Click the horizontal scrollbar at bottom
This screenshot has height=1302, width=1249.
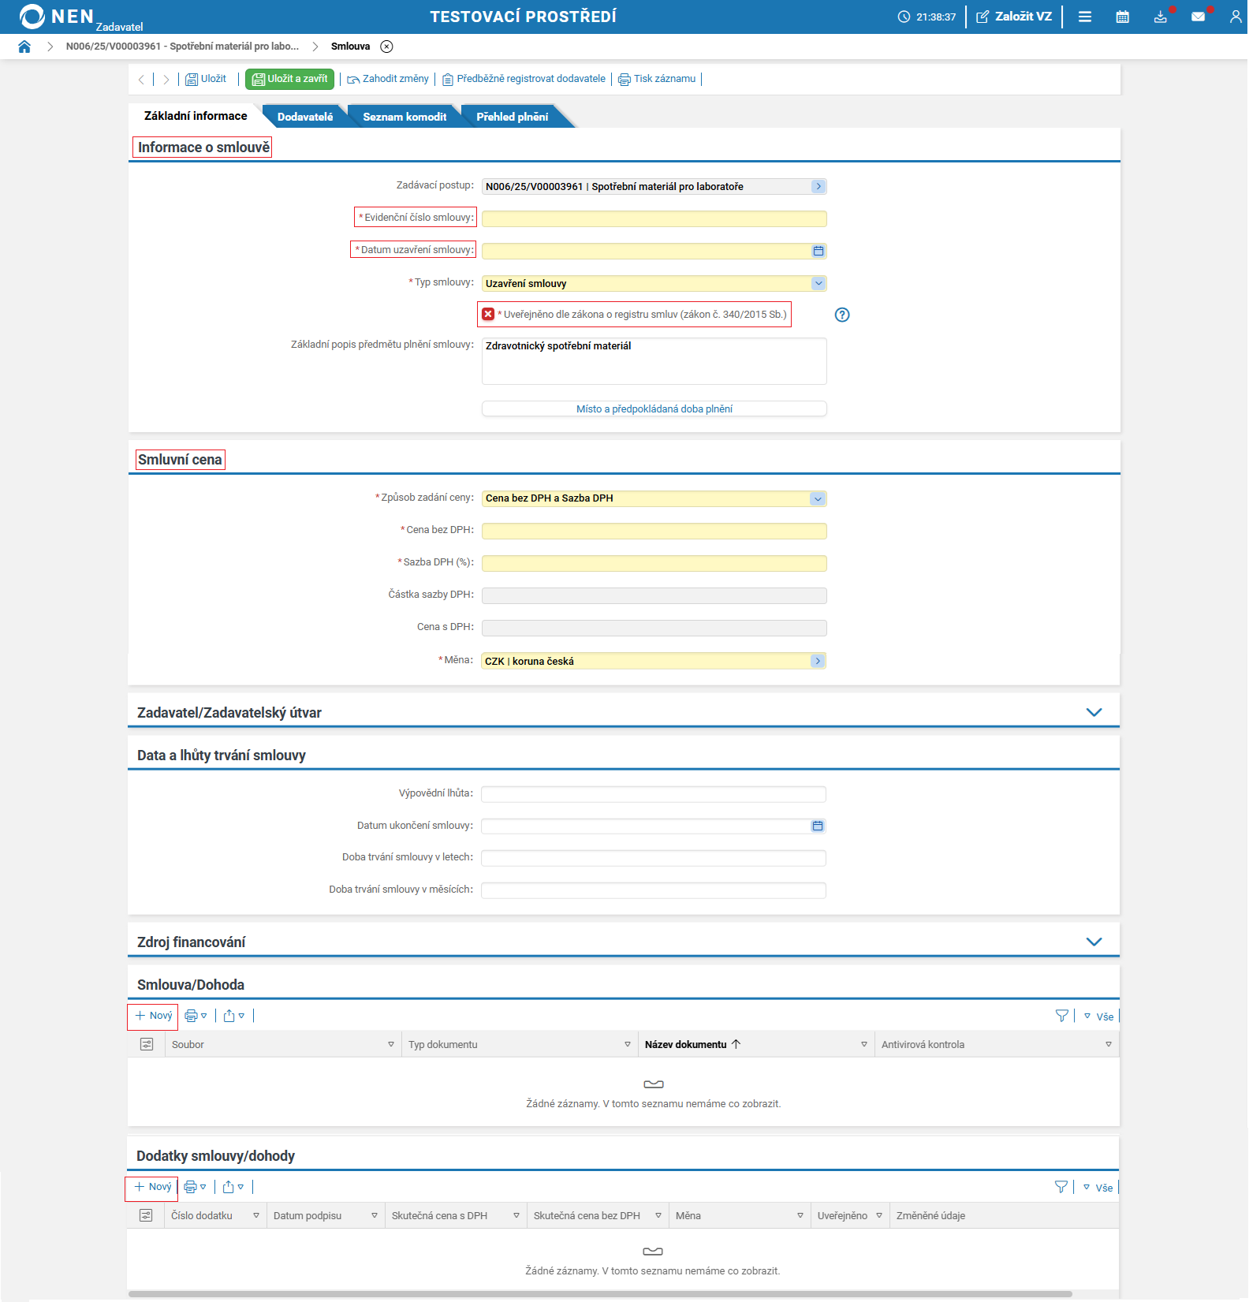click(599, 1294)
